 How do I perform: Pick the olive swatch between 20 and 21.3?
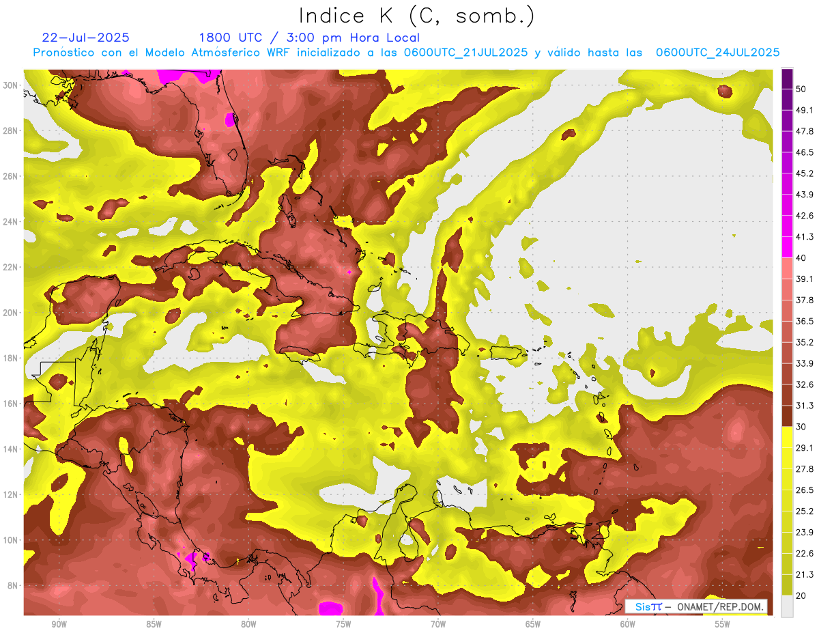[787, 585]
